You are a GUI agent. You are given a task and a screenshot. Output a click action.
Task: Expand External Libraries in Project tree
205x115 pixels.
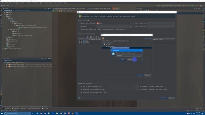[3, 49]
